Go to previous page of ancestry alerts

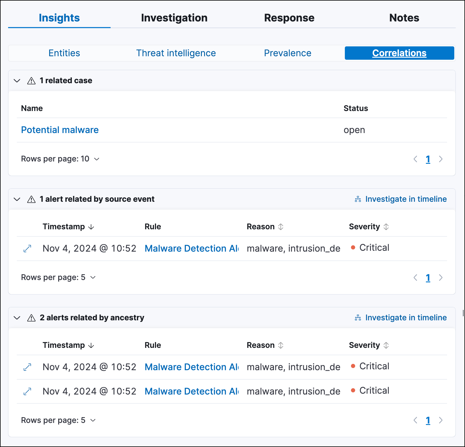pos(415,420)
